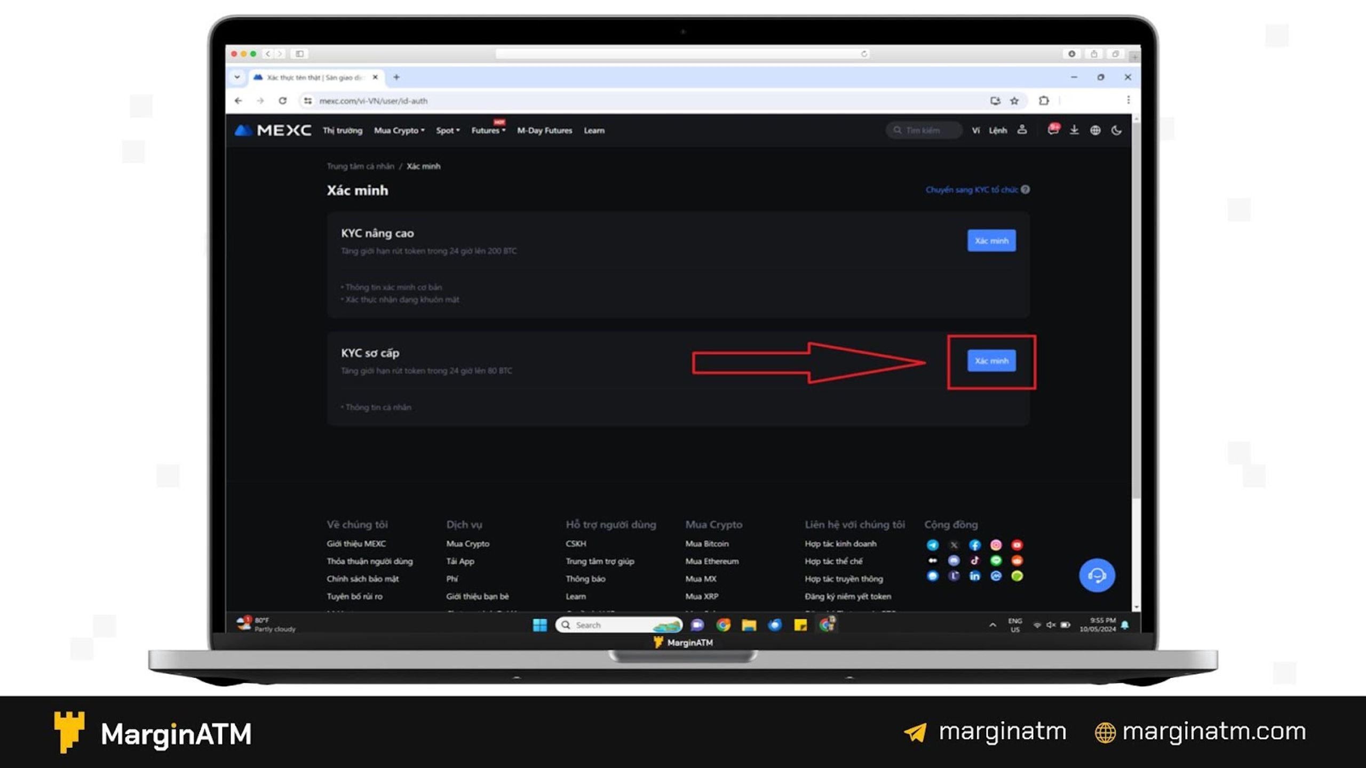Click ENG US language indicator in taskbar

1015,625
